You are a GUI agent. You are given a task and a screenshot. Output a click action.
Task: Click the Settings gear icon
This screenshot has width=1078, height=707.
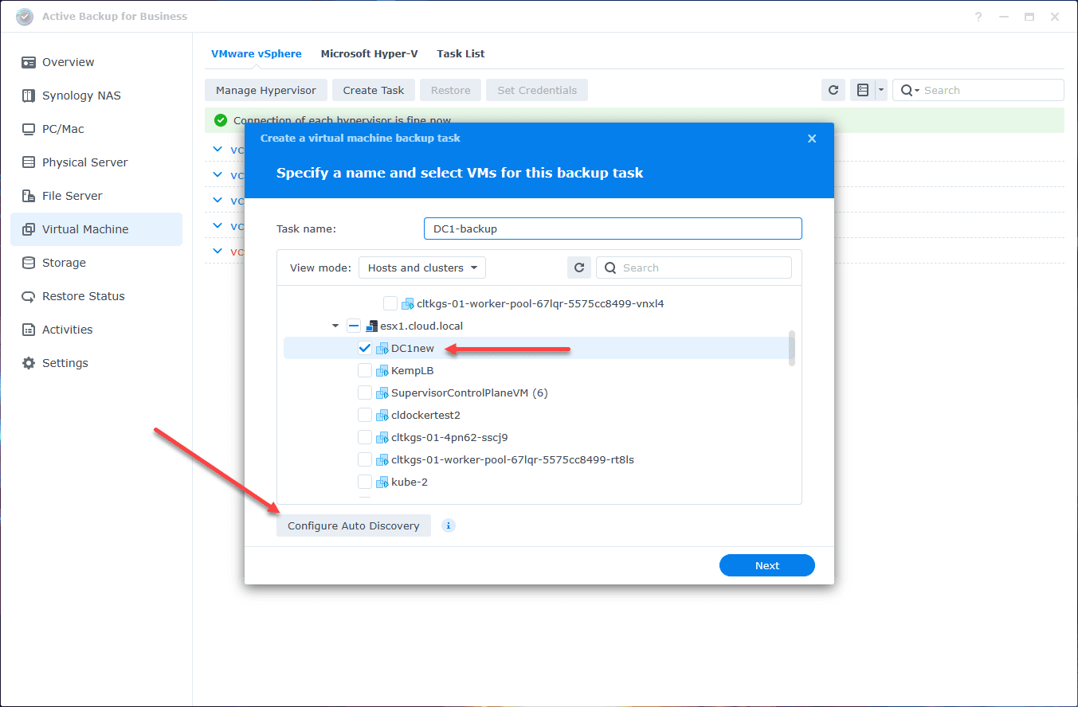pyautogui.click(x=29, y=363)
